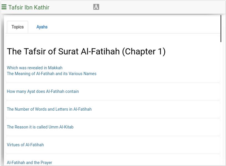Open 'The Meaning of Al-Fatihah and its Various Names'
This screenshot has height=166, width=226.
52,74
